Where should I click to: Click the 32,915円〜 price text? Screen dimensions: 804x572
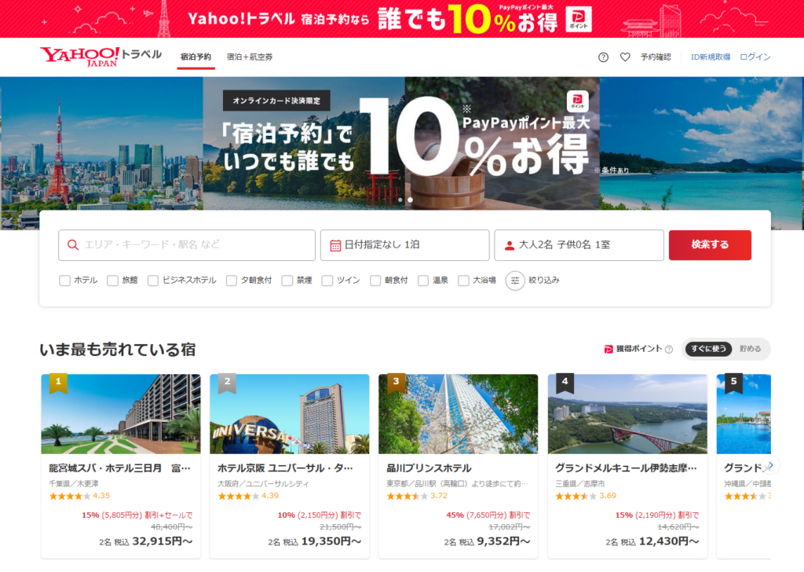[x=163, y=541]
